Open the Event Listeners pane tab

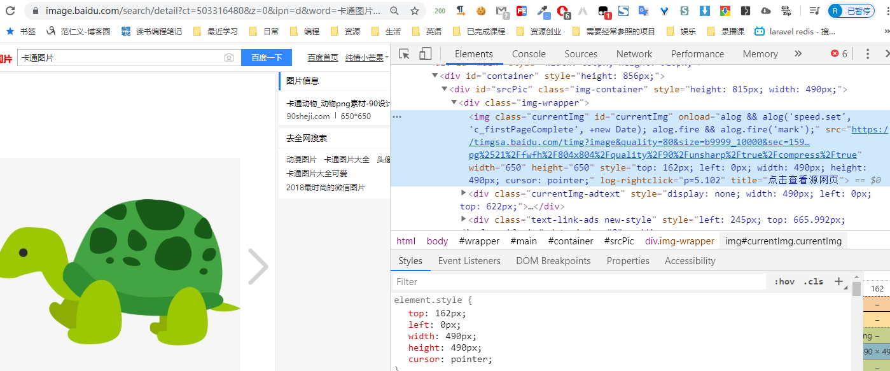469,261
